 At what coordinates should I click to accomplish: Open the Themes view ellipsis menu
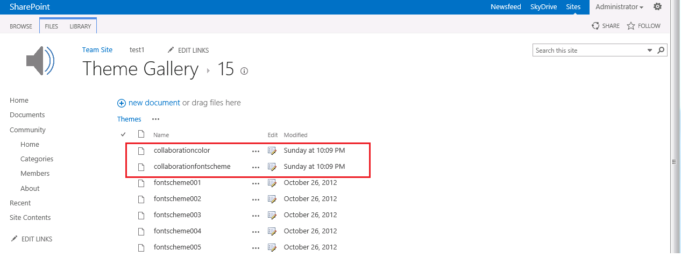click(155, 119)
